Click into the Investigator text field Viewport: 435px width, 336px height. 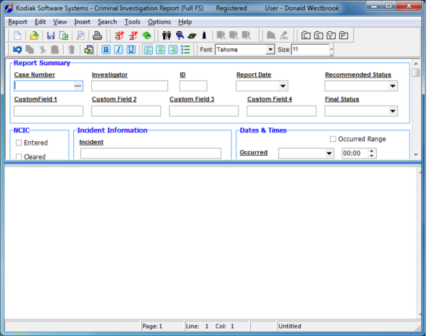pos(129,86)
